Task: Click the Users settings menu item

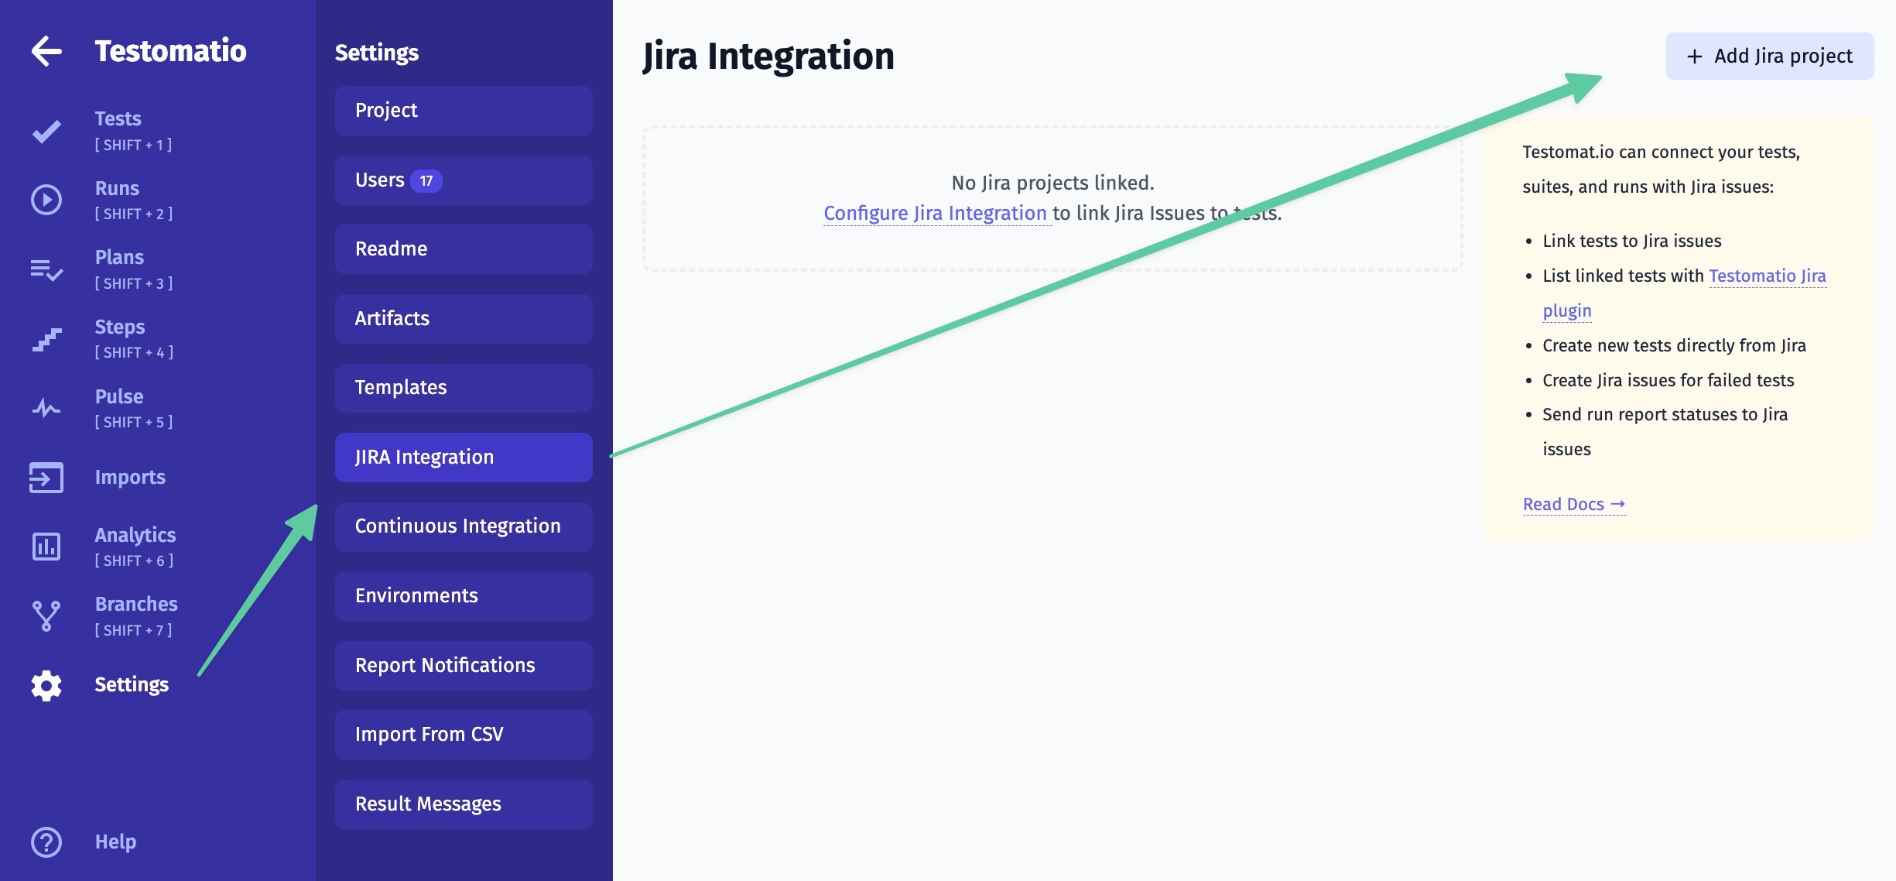Action: tap(463, 179)
